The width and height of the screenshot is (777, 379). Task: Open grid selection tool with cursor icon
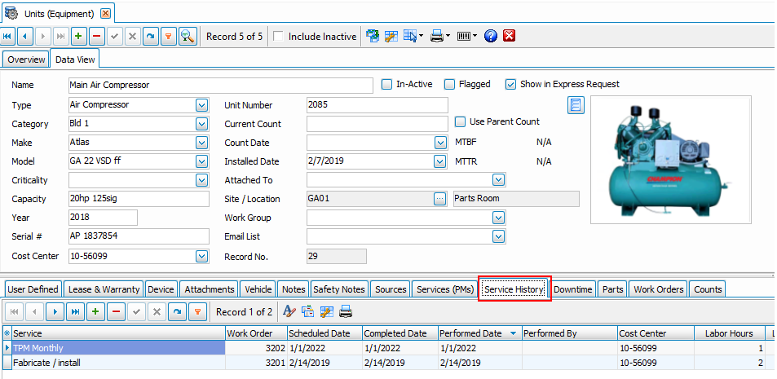point(410,36)
